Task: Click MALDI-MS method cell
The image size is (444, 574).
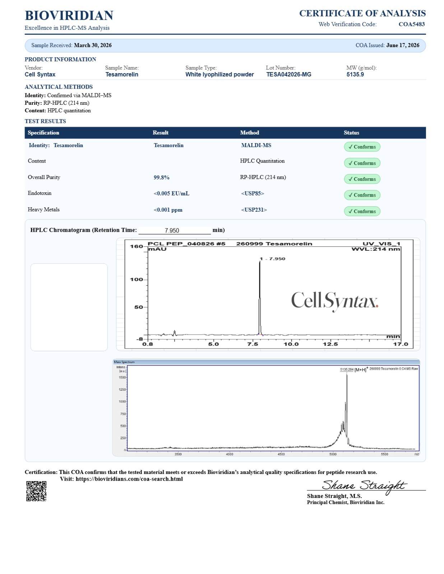Action: point(256,145)
